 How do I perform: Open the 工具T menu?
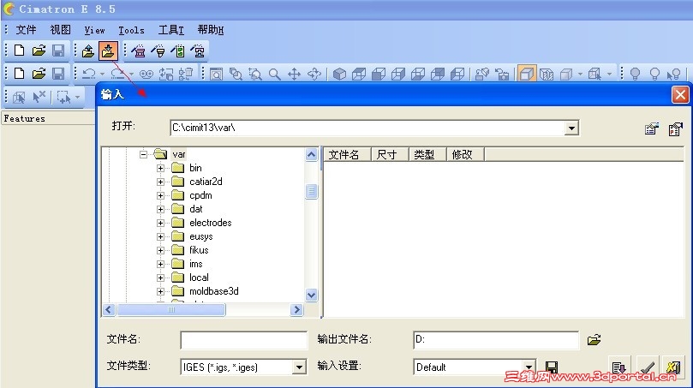(171, 30)
